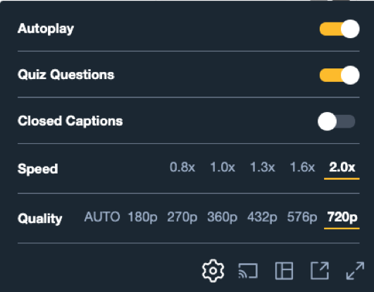The width and height of the screenshot is (374, 292).
Task: Switch to side panel layout icon
Action: click(284, 271)
